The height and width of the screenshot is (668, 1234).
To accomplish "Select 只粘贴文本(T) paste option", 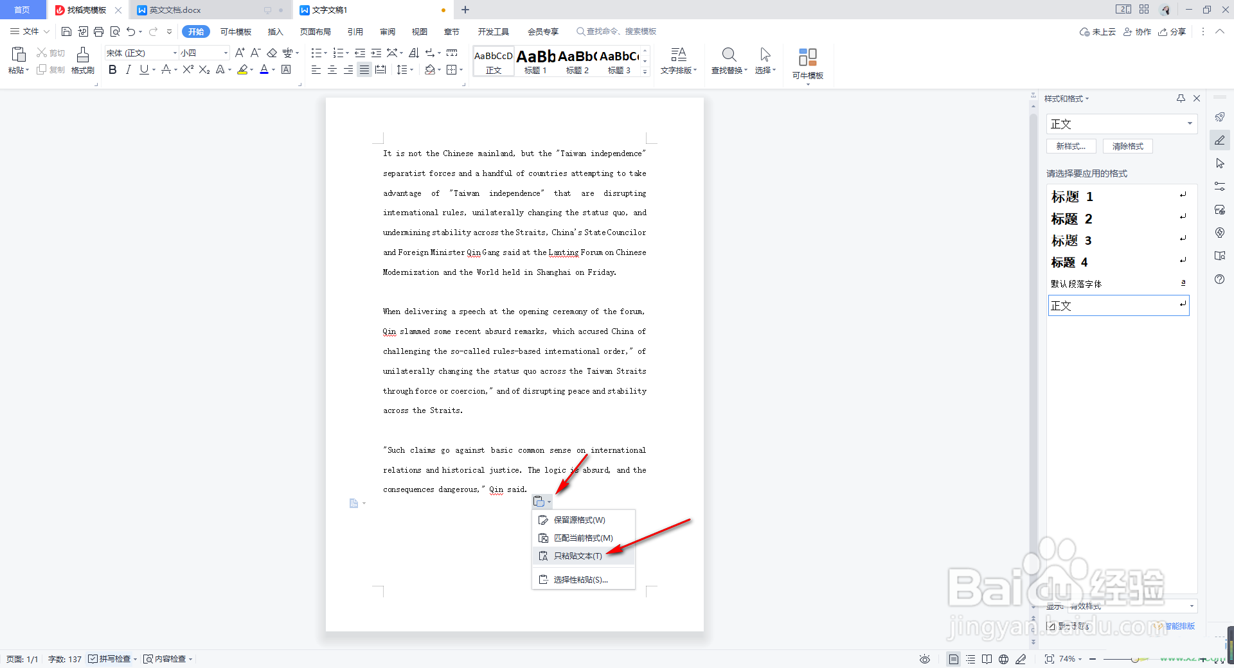I will tap(584, 556).
